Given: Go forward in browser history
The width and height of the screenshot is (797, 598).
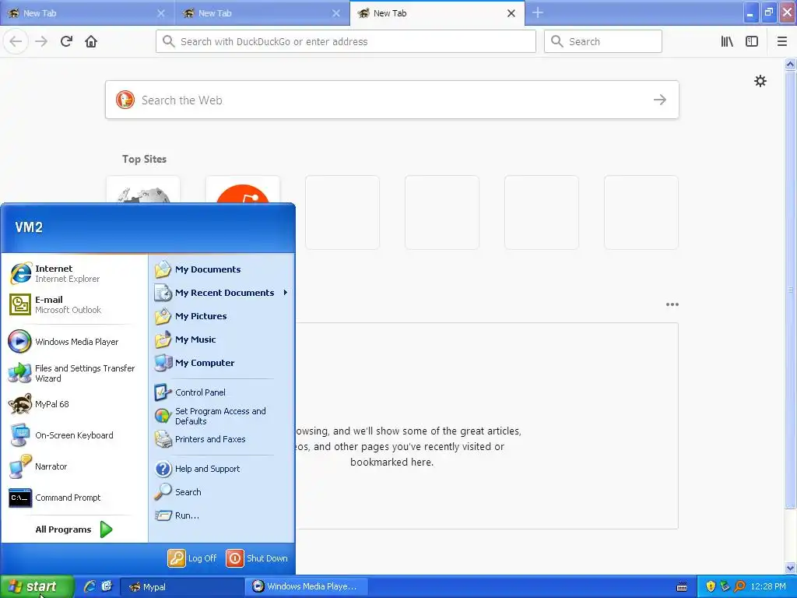Looking at the screenshot, I should (x=41, y=41).
